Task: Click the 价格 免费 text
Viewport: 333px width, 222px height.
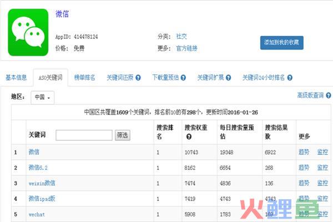Action: (x=70, y=48)
